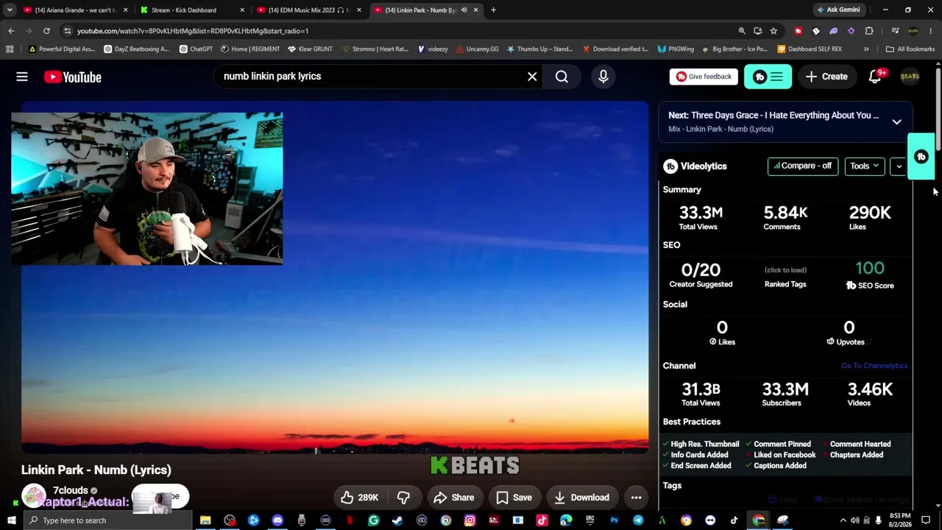
Task: Open Instagram from the taskbar
Action: pos(470,520)
